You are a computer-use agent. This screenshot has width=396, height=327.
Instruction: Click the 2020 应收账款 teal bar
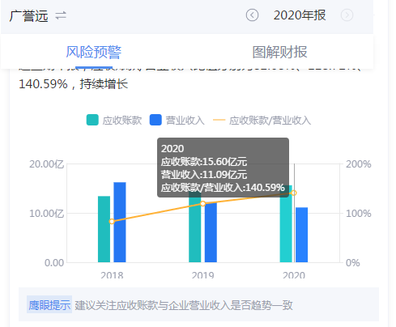[286, 223]
